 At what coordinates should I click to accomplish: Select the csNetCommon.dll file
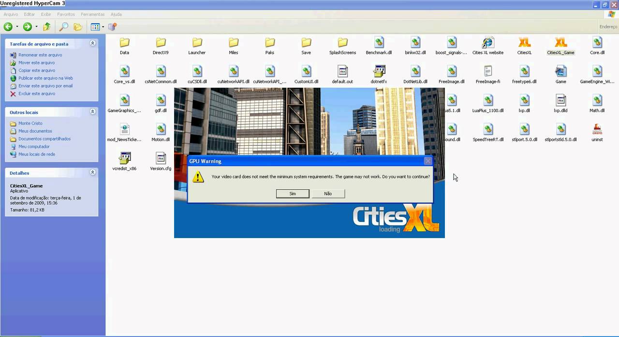tap(161, 75)
